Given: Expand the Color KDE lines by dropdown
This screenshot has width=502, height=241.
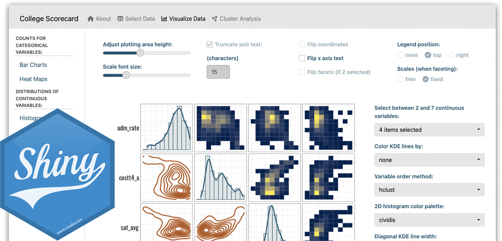Looking at the screenshot, I should click(429, 160).
